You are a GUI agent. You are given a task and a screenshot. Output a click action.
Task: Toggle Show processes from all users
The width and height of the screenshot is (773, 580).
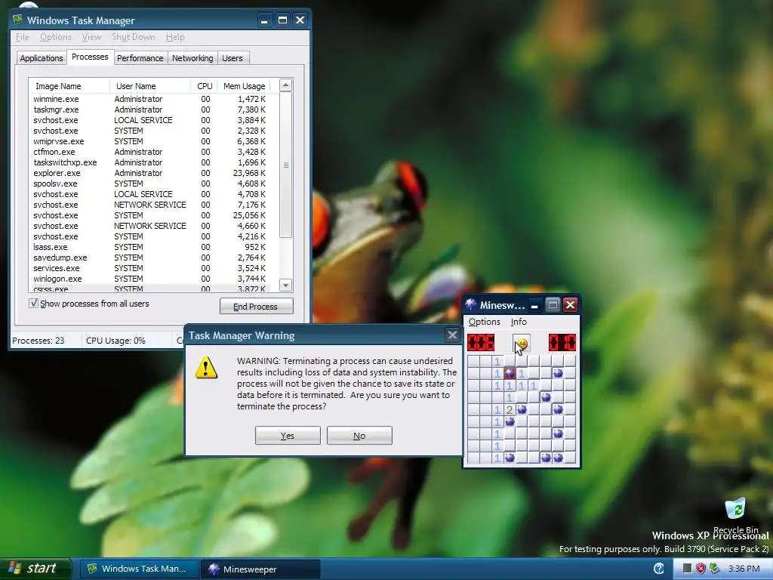pyautogui.click(x=33, y=304)
